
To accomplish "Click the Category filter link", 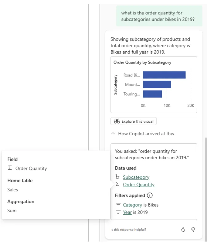I will click(132, 205).
